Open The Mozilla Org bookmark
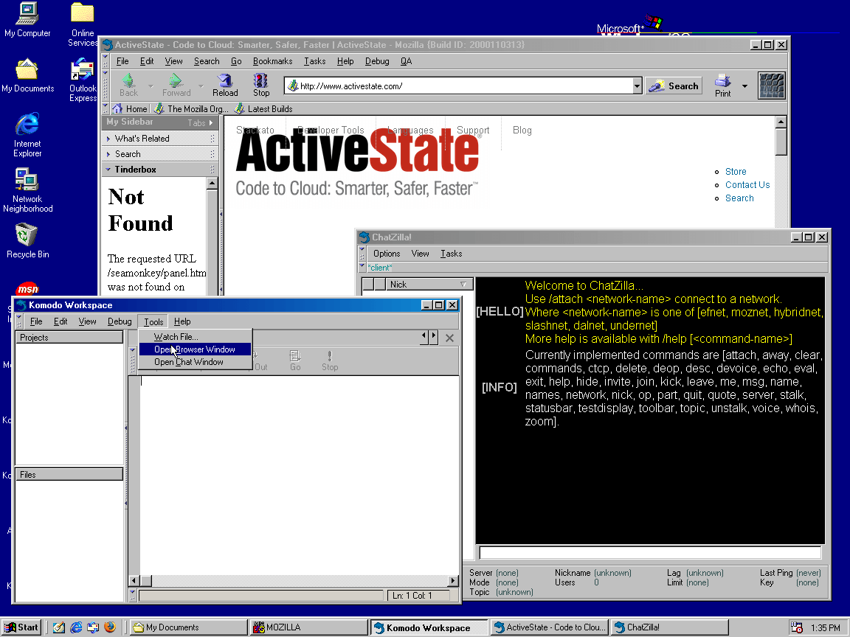The height and width of the screenshot is (637, 850). 191,109
